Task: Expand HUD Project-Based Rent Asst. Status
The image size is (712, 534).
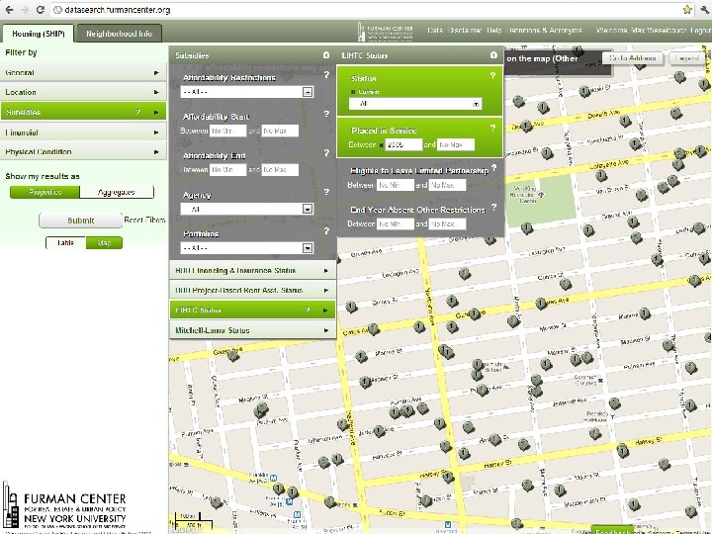Action: click(x=252, y=290)
